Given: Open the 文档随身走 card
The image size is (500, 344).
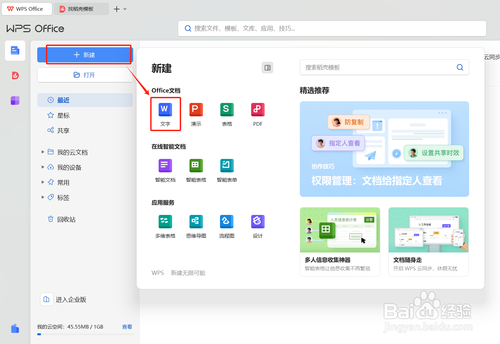Looking at the screenshot, I should coord(429,242).
